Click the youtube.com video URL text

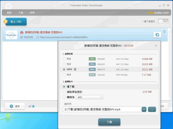(x=64, y=37)
